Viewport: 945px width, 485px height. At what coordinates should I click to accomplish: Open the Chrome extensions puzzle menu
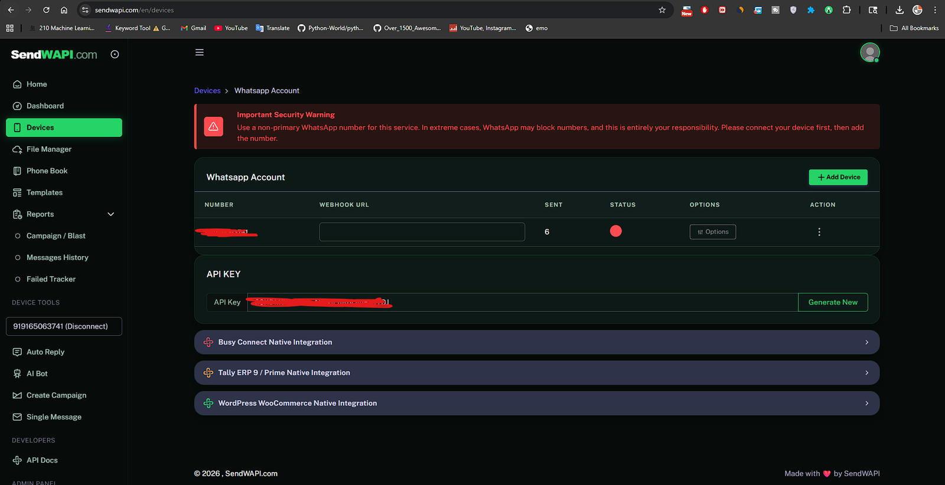coord(846,10)
